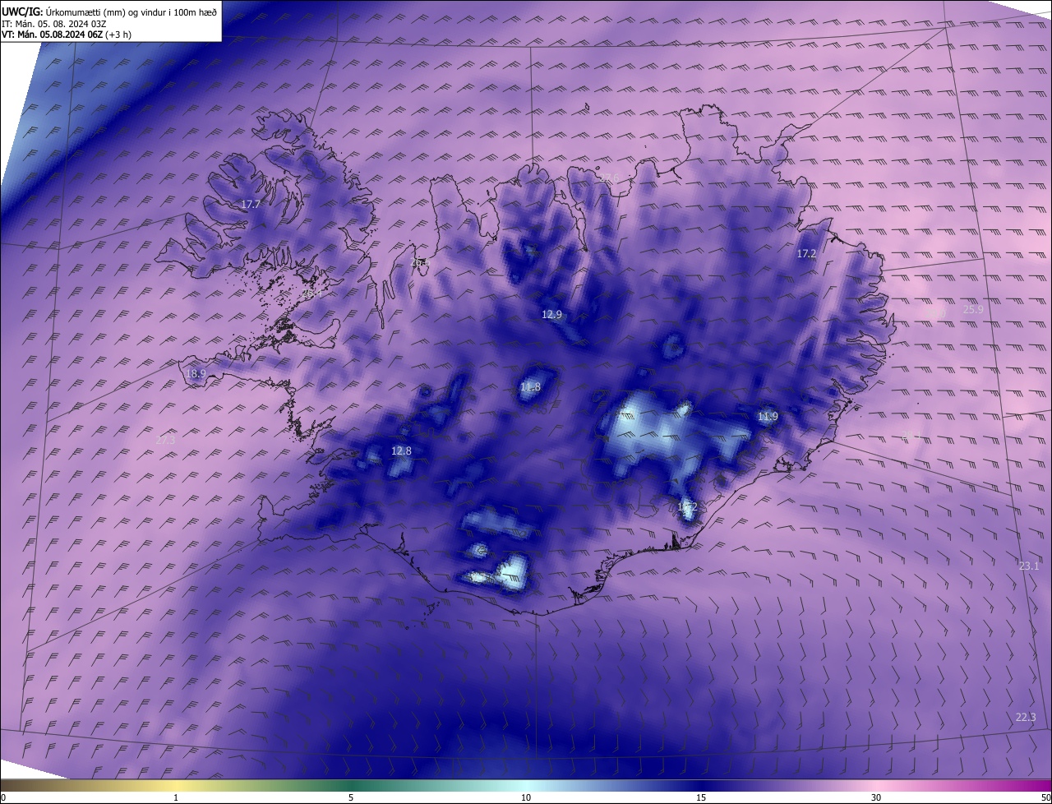Screen dimensions: 1052x804
Task: Click the 28.1 value on the map
Action: (911, 435)
